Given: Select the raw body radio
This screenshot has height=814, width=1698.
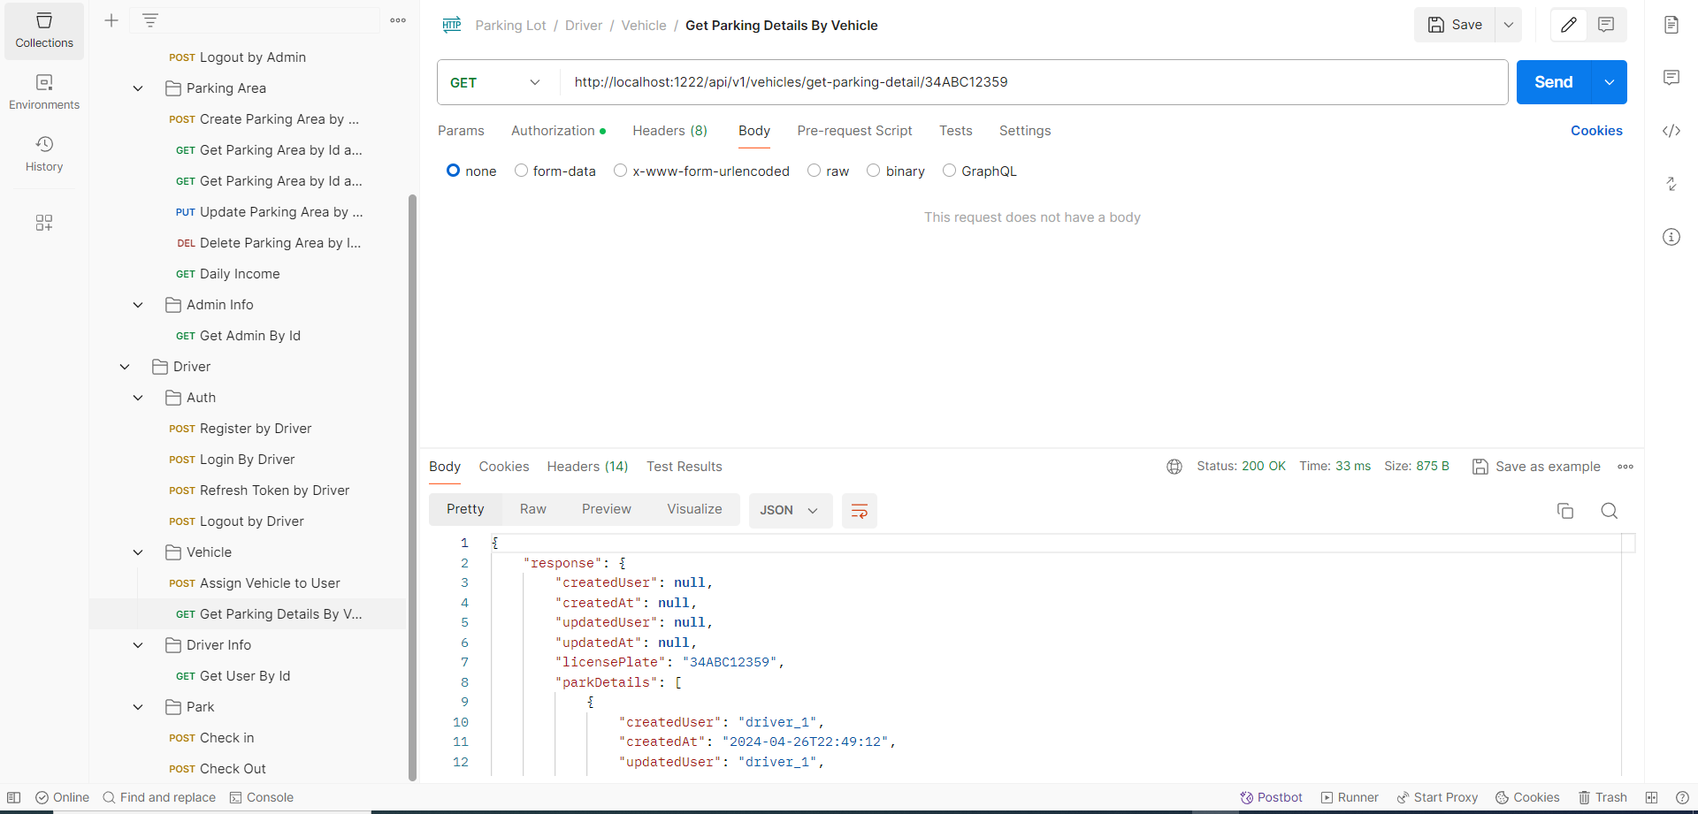Looking at the screenshot, I should click(814, 171).
